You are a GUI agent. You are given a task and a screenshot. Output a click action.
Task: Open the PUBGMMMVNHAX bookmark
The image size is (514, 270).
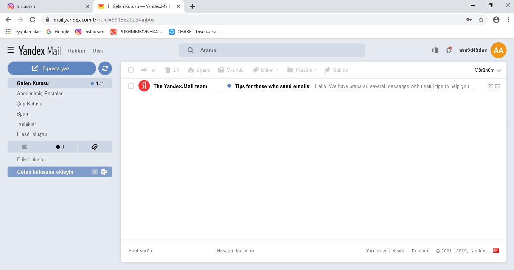point(136,32)
